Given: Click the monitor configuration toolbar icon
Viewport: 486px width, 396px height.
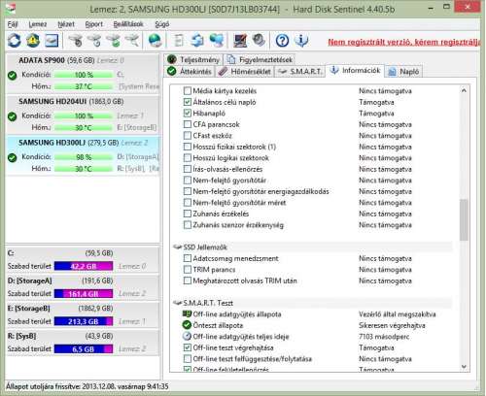Looking at the screenshot, I should tap(240, 41).
